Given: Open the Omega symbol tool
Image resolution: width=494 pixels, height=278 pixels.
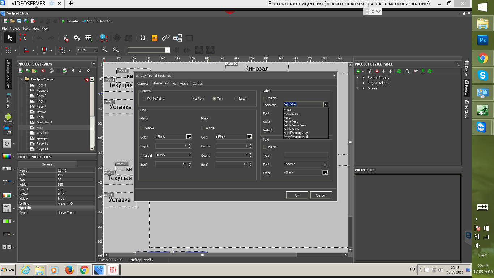Looking at the screenshot, I should (x=143, y=38).
